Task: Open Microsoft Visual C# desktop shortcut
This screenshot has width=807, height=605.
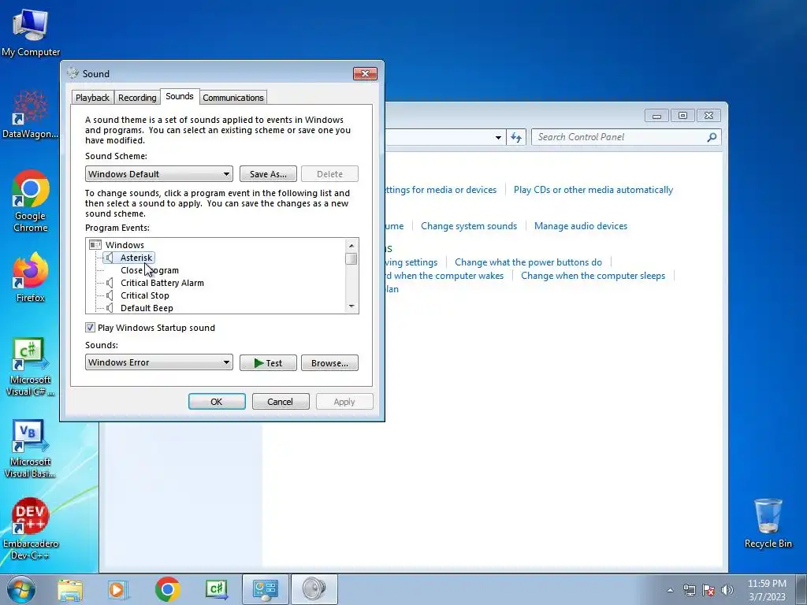Action: (x=31, y=366)
